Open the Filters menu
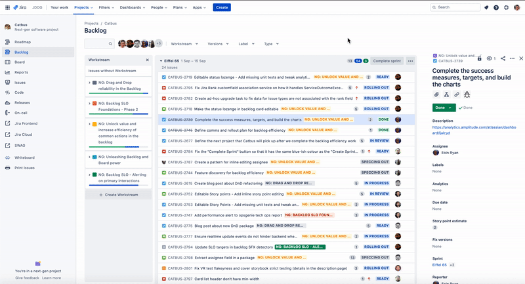Image resolution: width=525 pixels, height=284 pixels. 106,7
